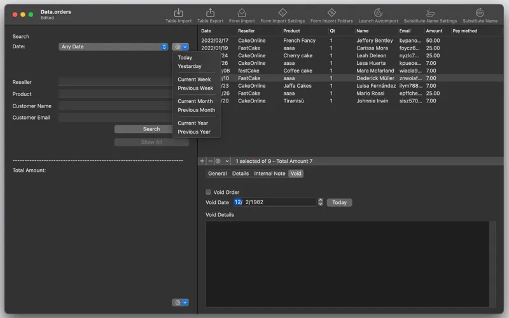The image size is (509, 318).
Task: Enable the Void Order checkbox
Action: pyautogui.click(x=208, y=192)
